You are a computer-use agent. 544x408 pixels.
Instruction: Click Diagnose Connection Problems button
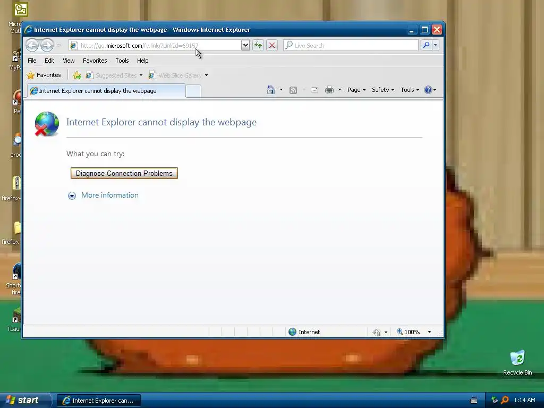pos(124,173)
